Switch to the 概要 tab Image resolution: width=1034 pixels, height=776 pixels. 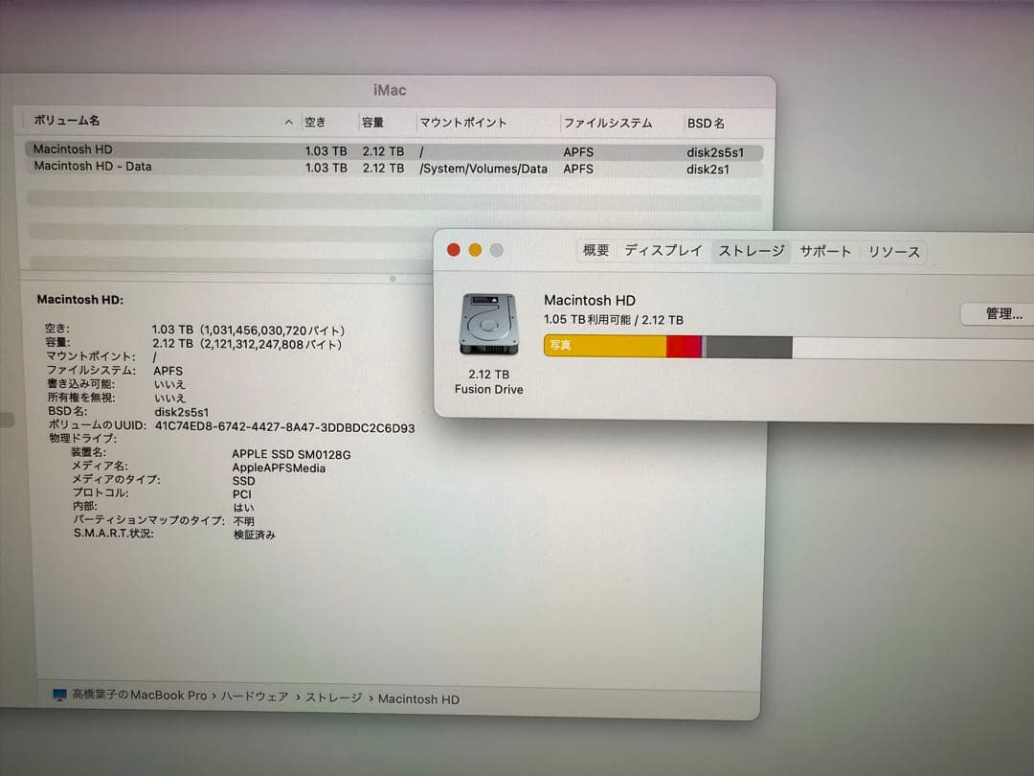pos(596,250)
